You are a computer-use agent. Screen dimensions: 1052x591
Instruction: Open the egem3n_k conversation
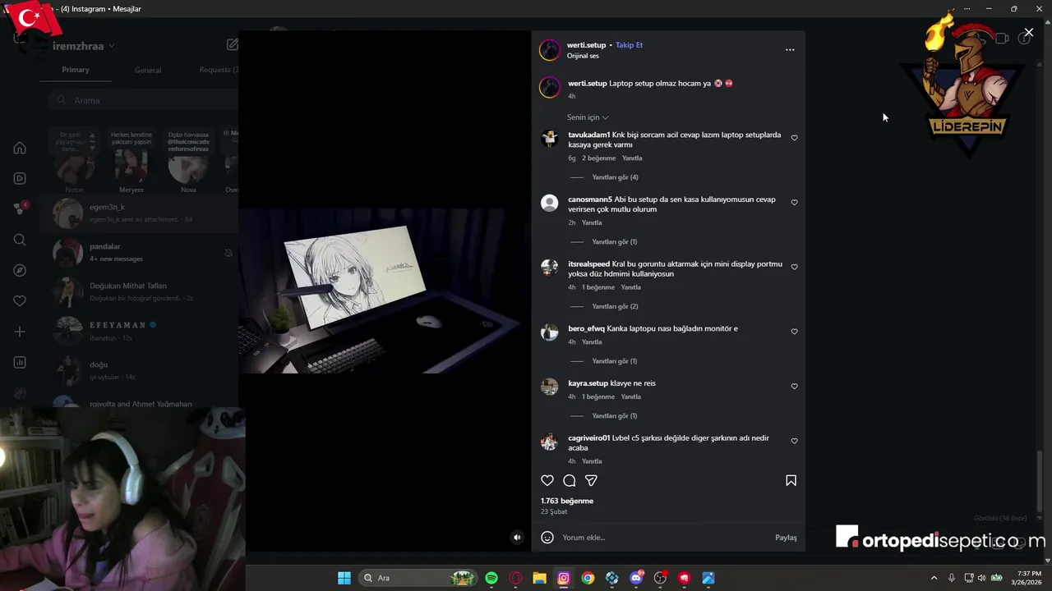click(140, 213)
